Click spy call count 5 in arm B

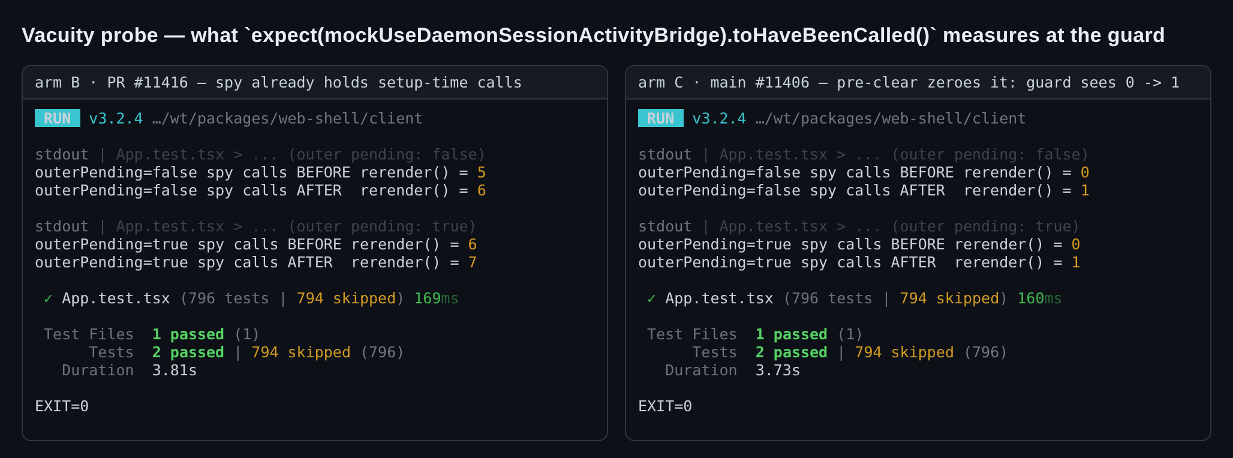pos(482,173)
